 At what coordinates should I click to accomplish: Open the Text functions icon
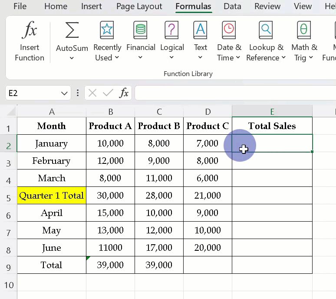200,30
